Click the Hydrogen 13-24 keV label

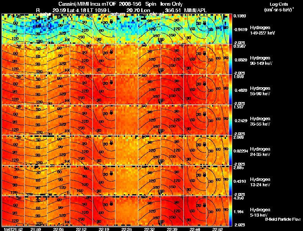[260, 182]
